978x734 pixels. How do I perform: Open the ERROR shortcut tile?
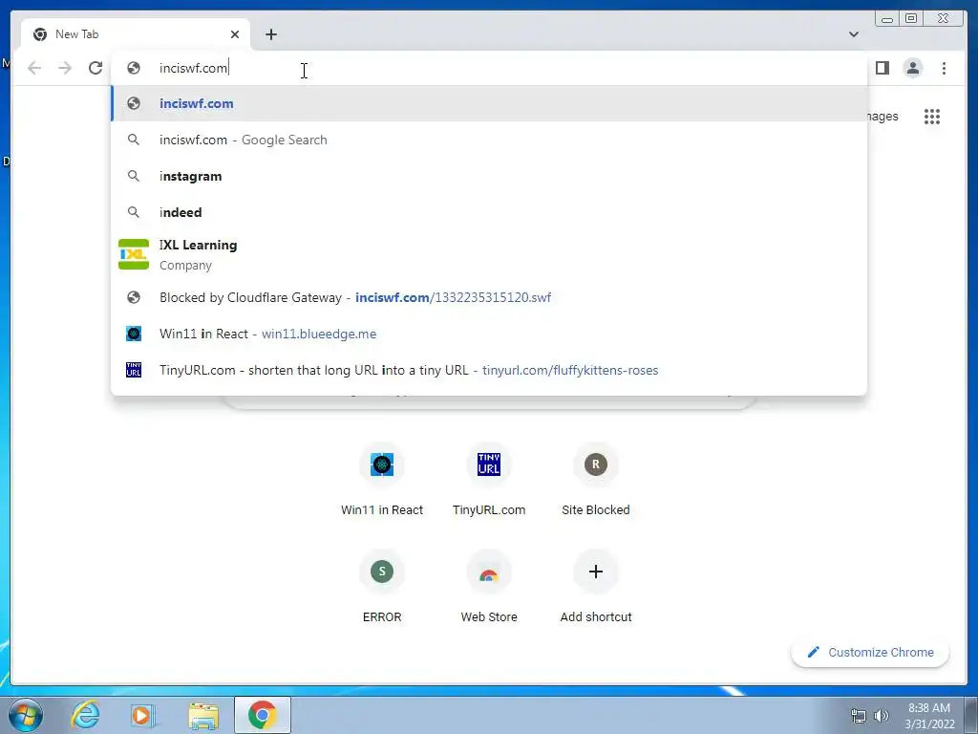click(382, 588)
